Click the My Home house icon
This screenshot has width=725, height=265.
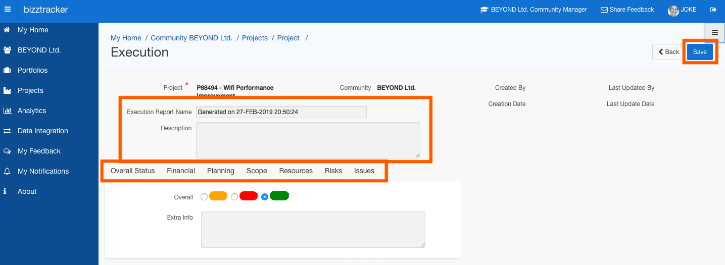click(7, 30)
